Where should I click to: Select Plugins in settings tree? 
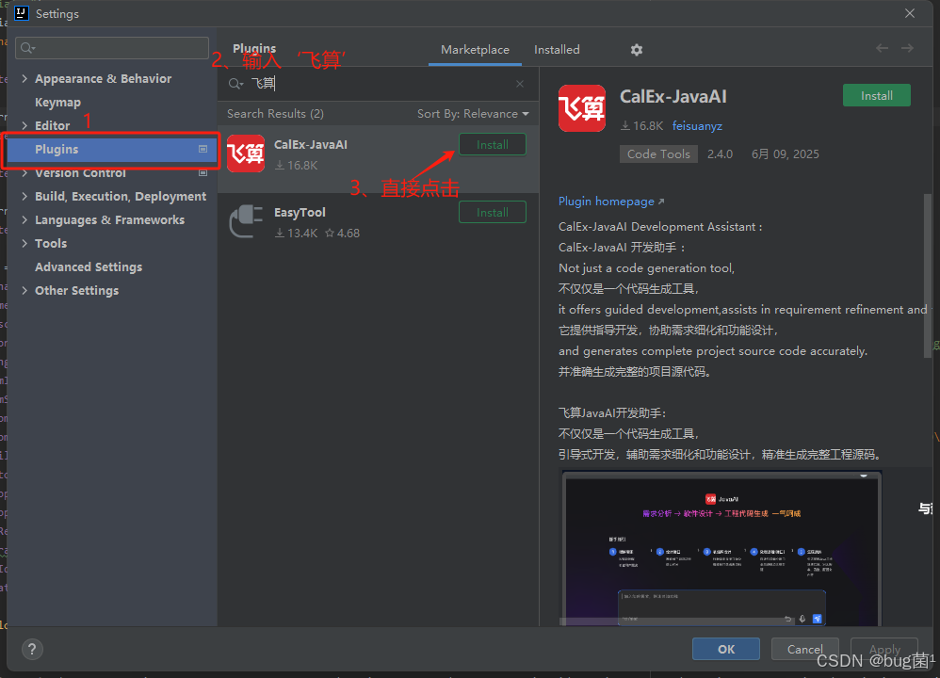111,149
